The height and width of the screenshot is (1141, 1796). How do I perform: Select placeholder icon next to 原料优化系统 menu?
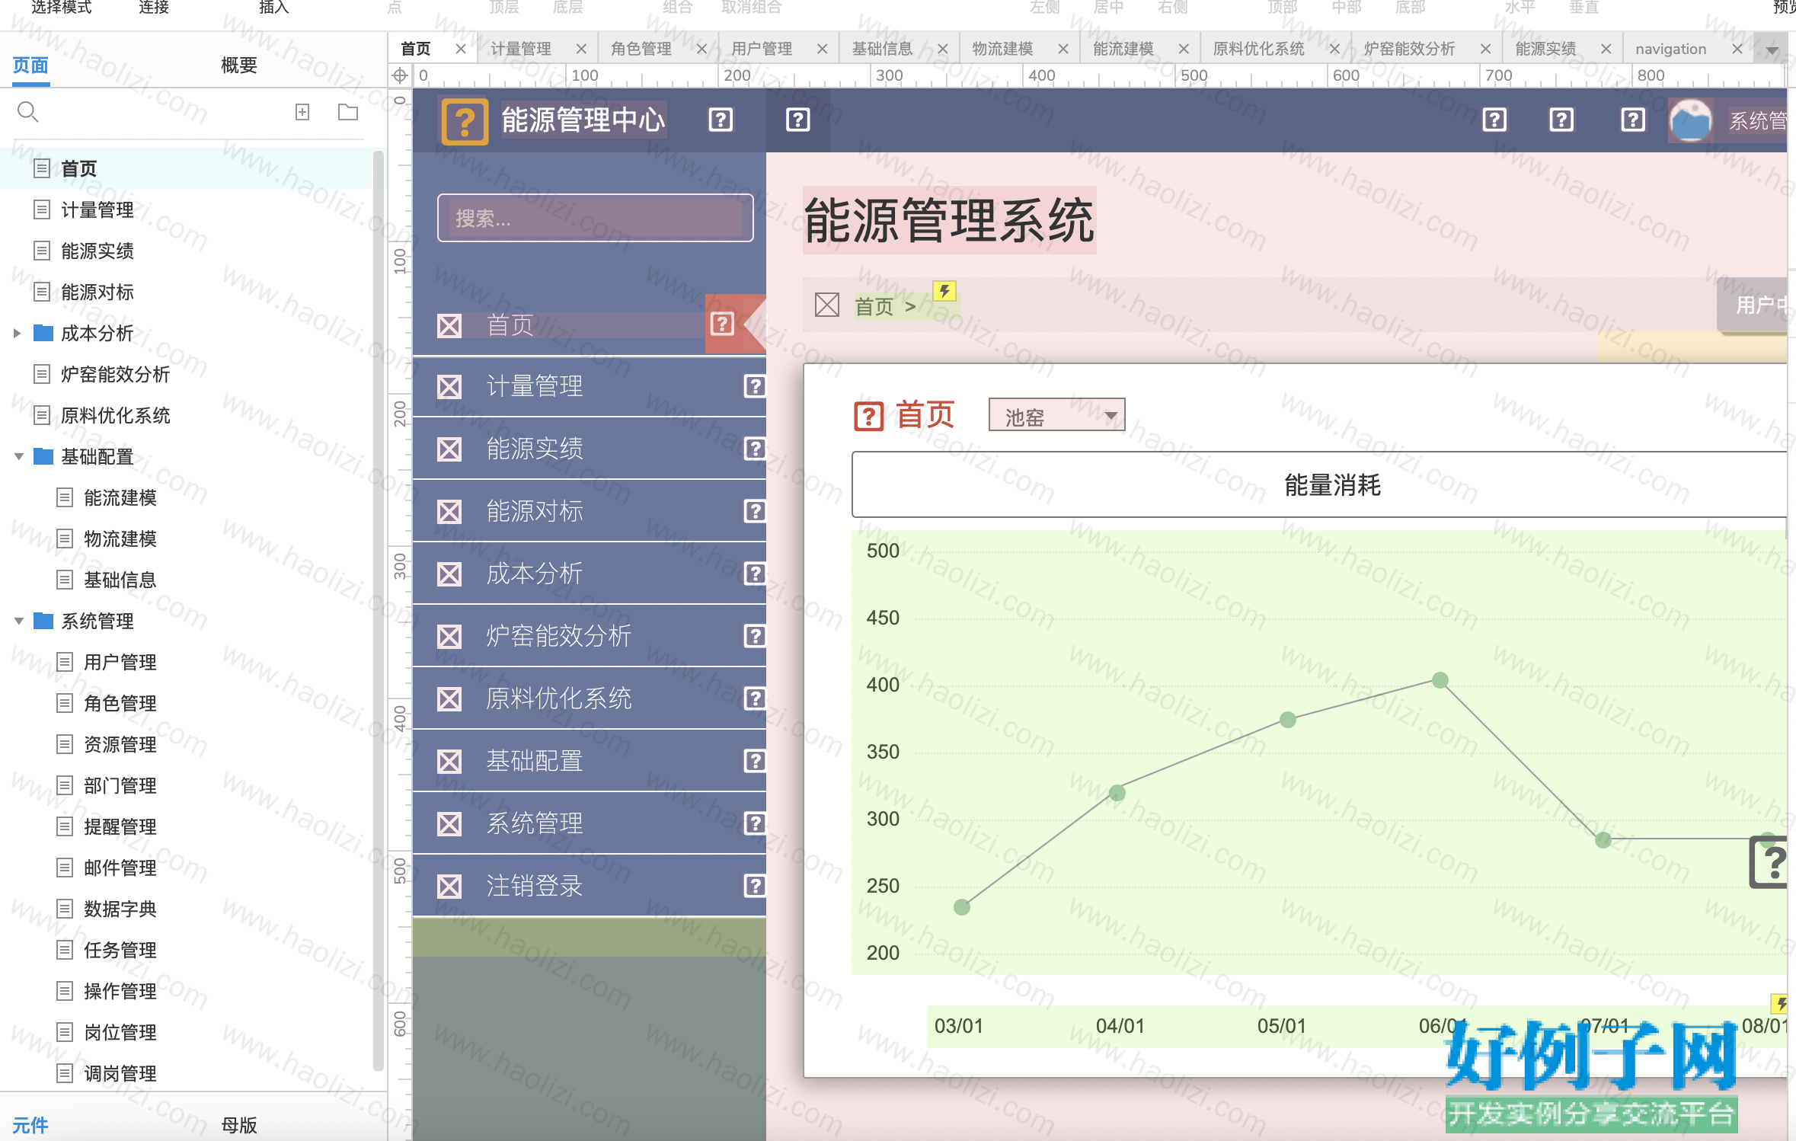tap(449, 699)
